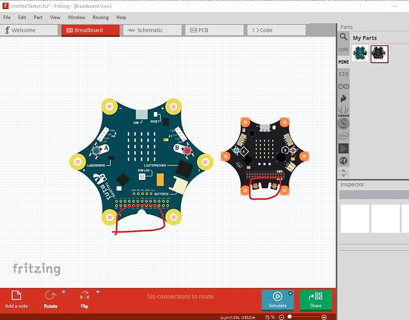Screen dimensions: 409x320
Task: Open the Part menu
Action: [x=38, y=17]
